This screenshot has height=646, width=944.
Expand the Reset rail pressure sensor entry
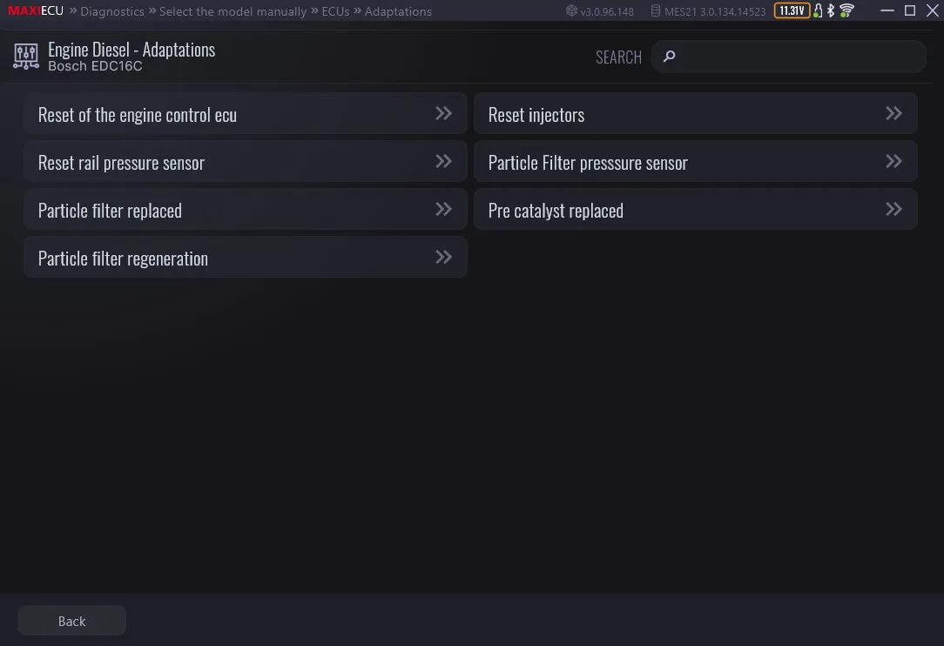pyautogui.click(x=245, y=161)
